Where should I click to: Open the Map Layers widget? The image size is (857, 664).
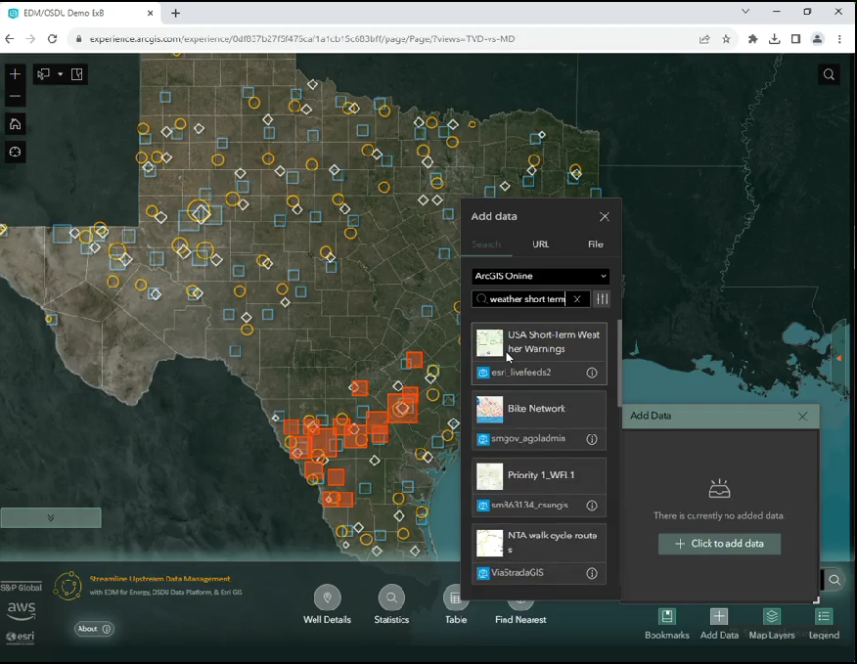[771, 616]
